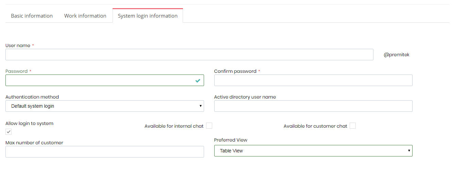Focus the Active directory user name field
The width and height of the screenshot is (452, 169).
313,106
